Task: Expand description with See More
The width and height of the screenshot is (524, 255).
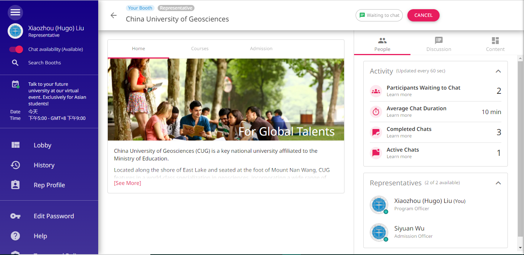Action: click(x=127, y=183)
